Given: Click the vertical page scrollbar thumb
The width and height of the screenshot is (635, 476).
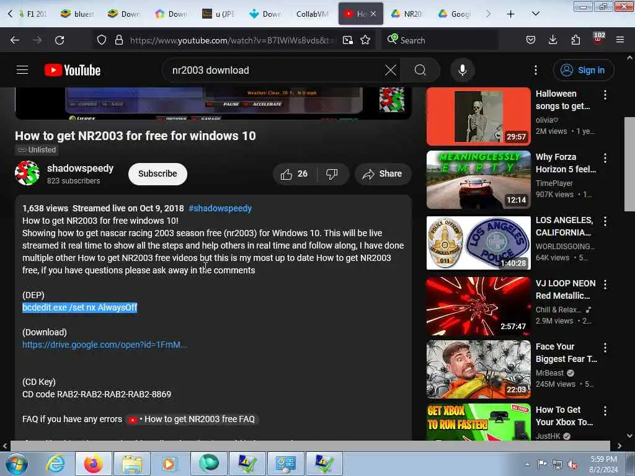Looking at the screenshot, I should (629, 164).
